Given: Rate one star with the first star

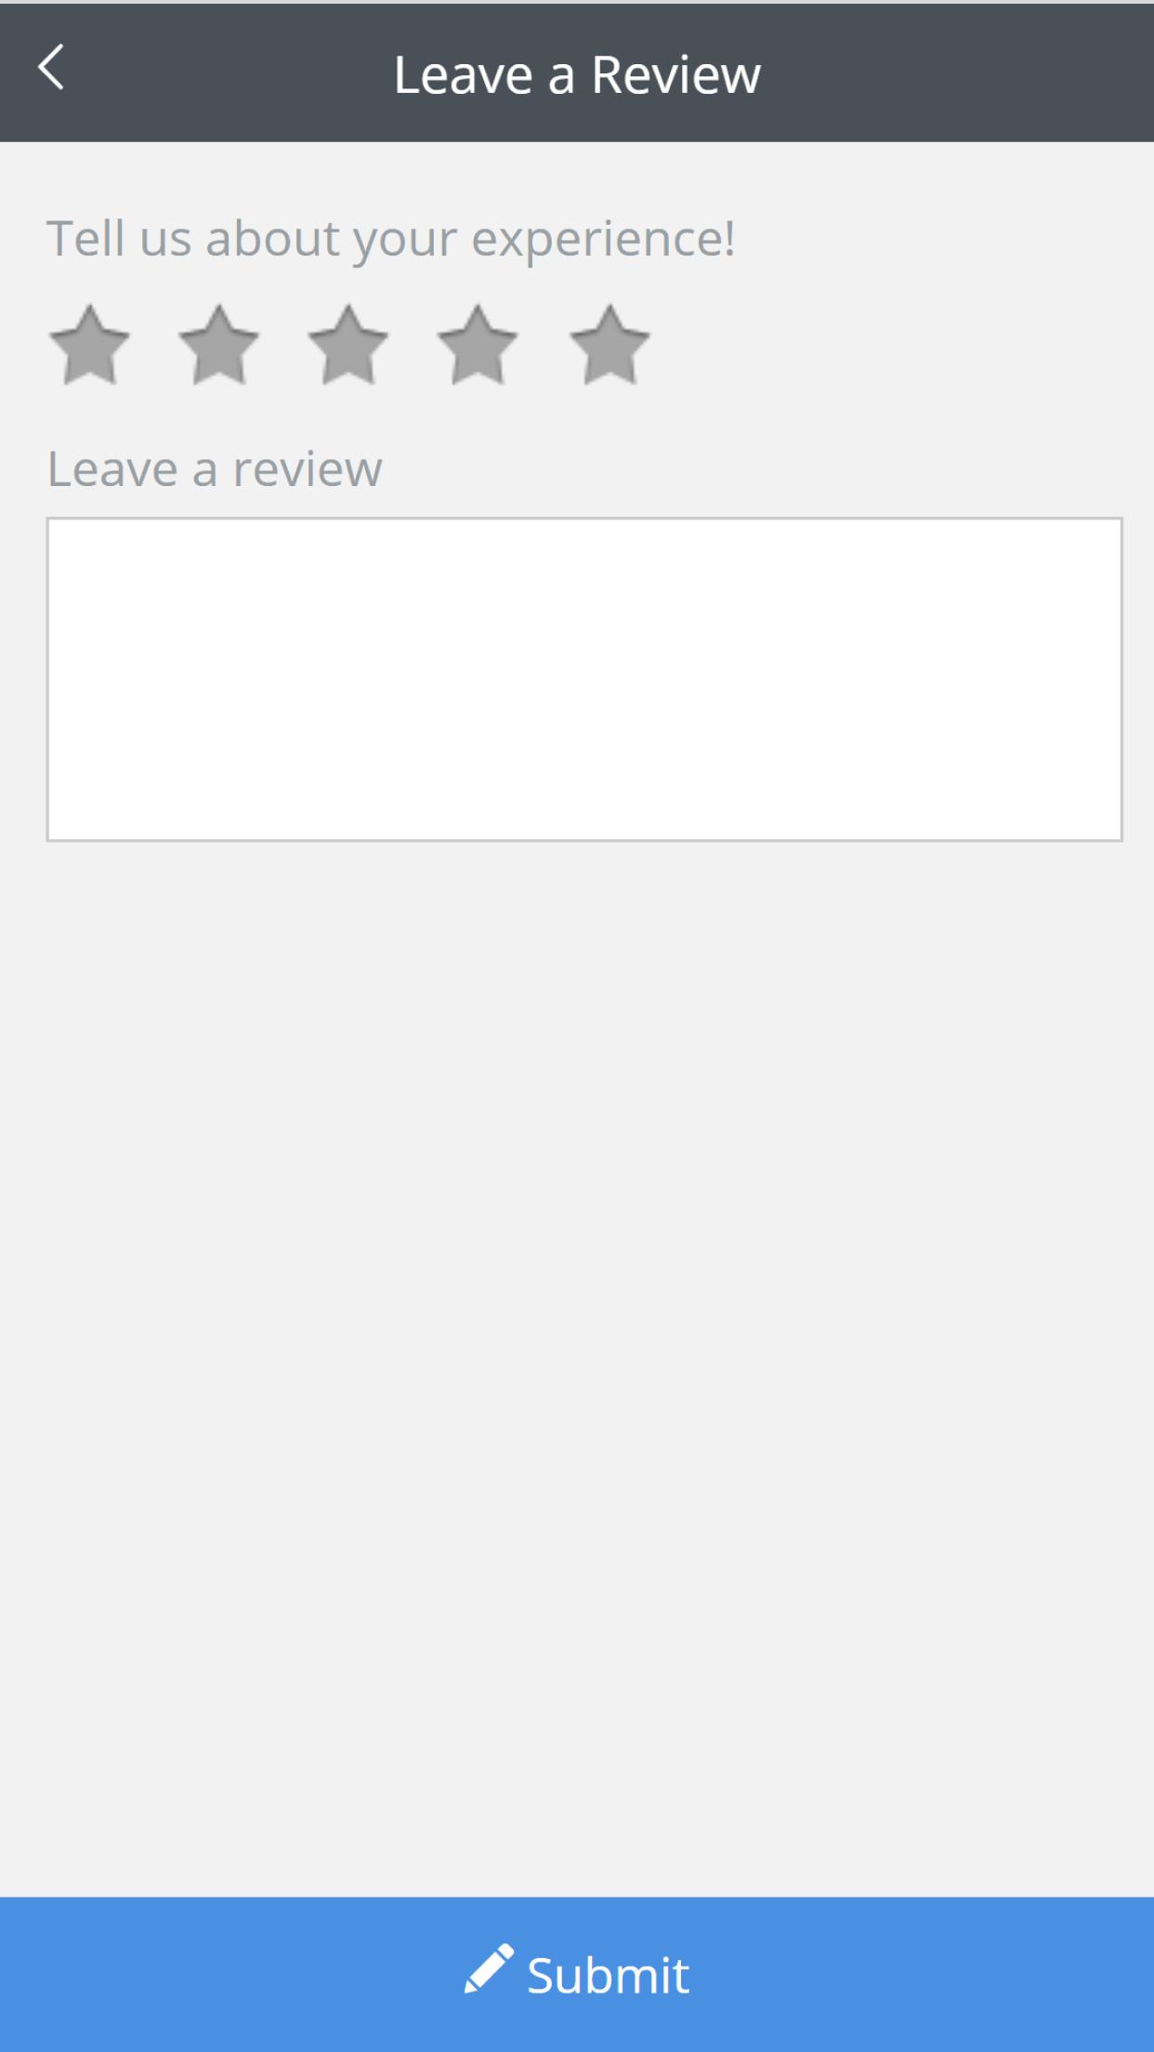Looking at the screenshot, I should 89,345.
